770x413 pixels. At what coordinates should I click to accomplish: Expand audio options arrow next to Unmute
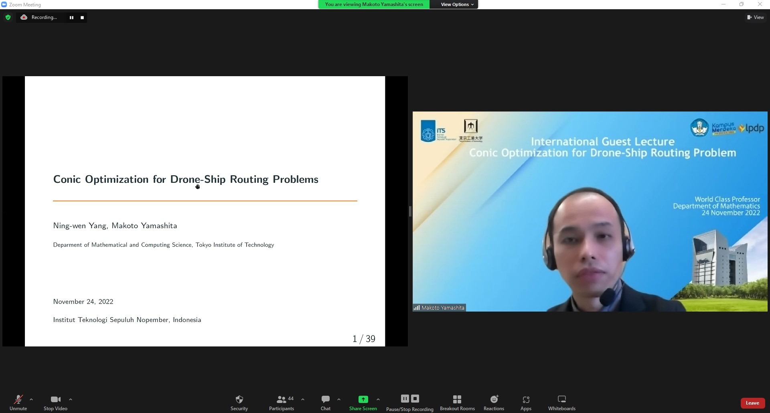(31, 399)
